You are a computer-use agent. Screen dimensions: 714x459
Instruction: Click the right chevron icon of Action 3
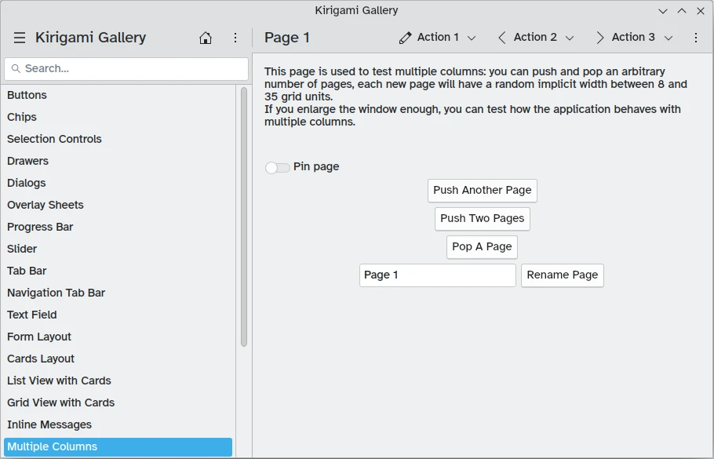click(600, 38)
